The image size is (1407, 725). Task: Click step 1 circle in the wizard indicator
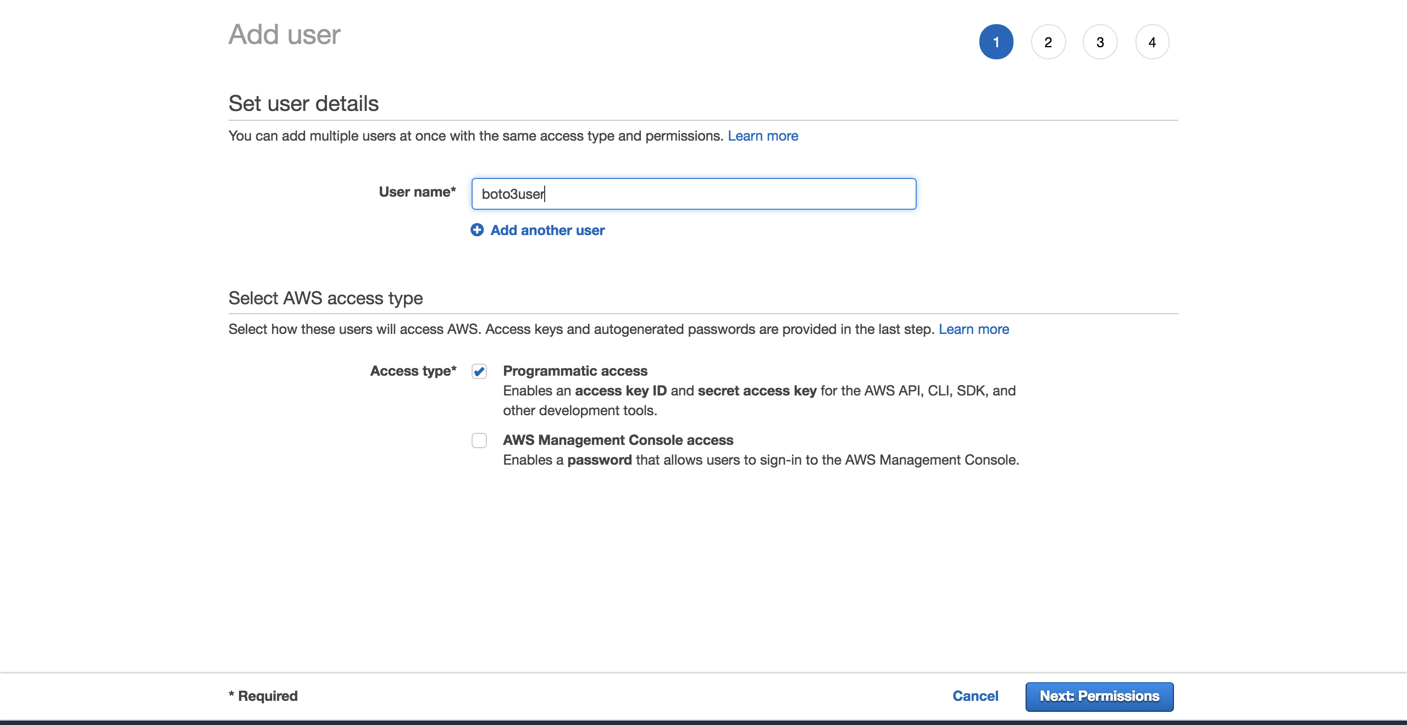996,41
